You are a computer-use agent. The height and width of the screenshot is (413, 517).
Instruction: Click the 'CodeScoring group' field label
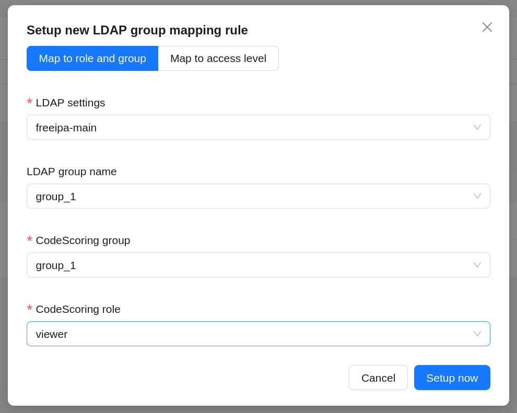[83, 240]
